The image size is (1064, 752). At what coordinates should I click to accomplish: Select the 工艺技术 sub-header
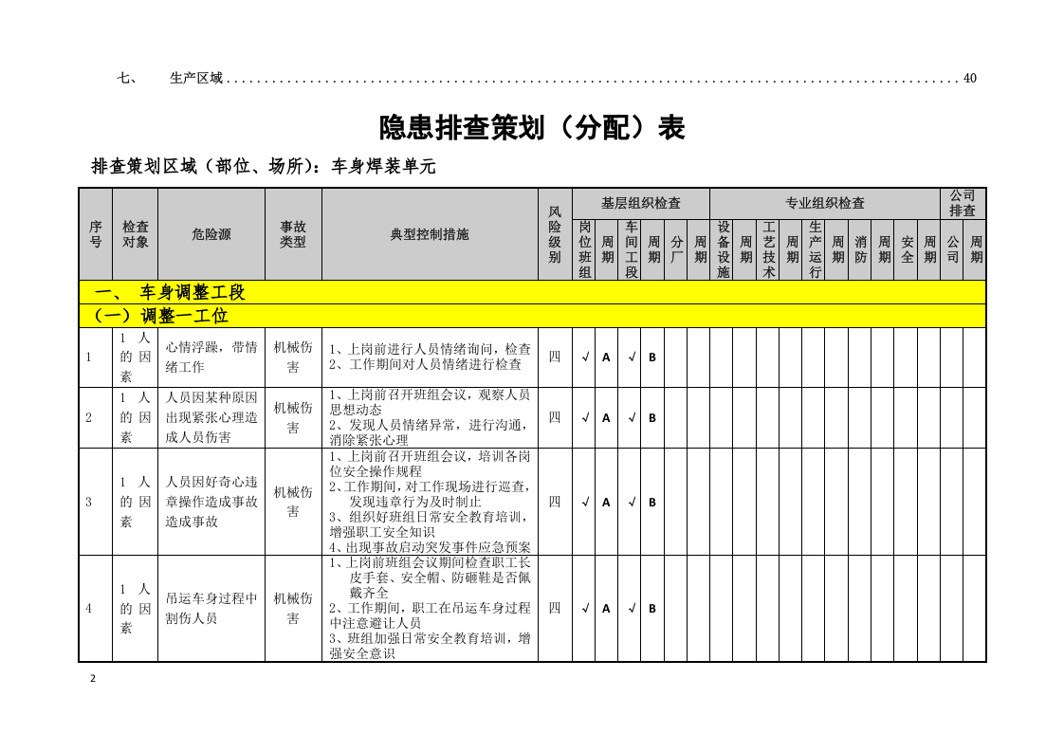coord(768,249)
